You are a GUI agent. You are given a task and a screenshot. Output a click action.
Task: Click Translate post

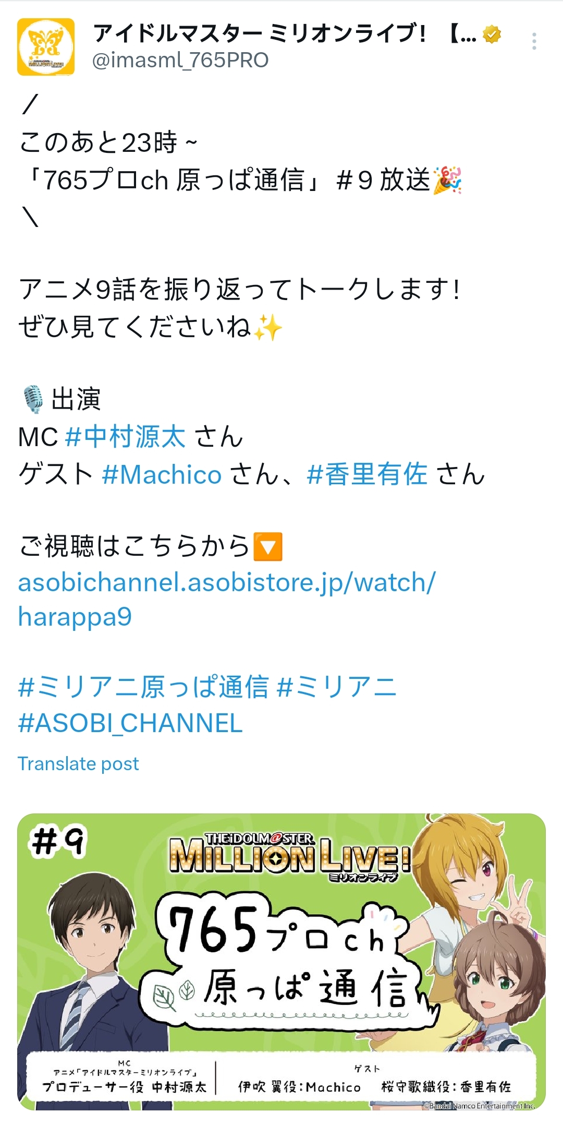tap(78, 763)
